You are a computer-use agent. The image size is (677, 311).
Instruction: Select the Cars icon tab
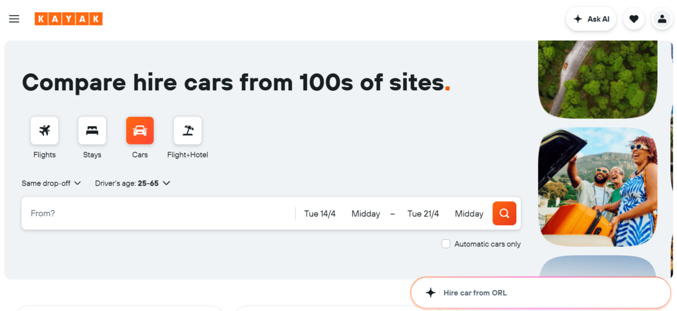tap(140, 131)
